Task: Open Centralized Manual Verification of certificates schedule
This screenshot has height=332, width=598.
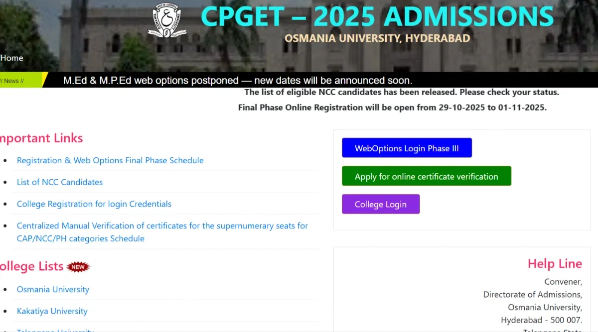Action: [162, 226]
